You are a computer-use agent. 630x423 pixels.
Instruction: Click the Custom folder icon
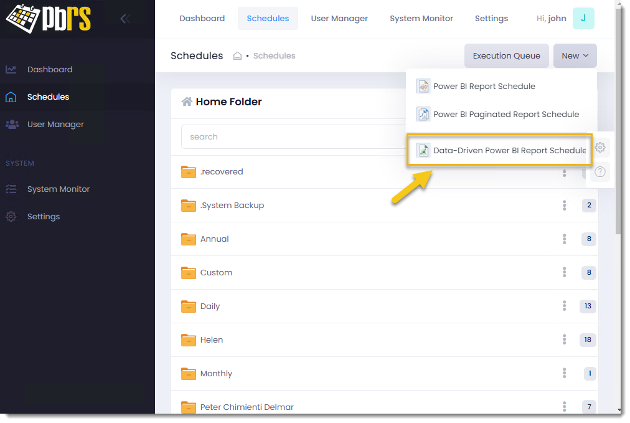tap(189, 273)
